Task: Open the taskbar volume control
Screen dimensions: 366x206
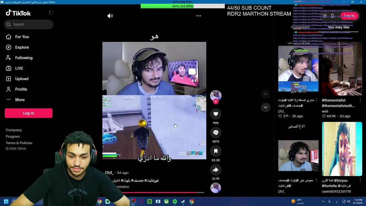Action: pyautogui.click(x=348, y=201)
